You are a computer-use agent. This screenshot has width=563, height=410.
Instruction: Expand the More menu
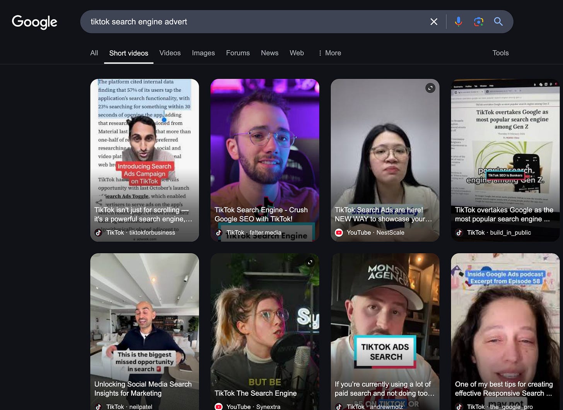coord(329,53)
